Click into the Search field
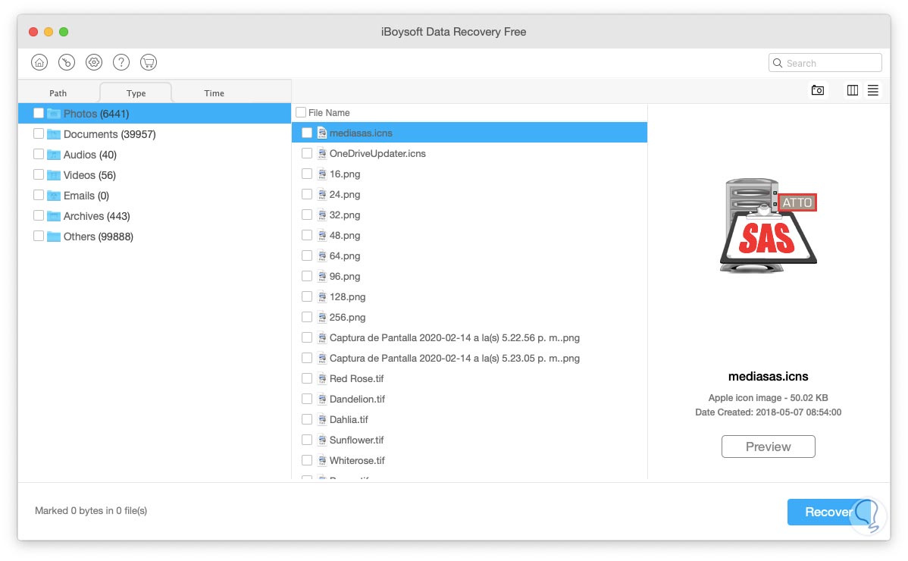 coord(825,62)
